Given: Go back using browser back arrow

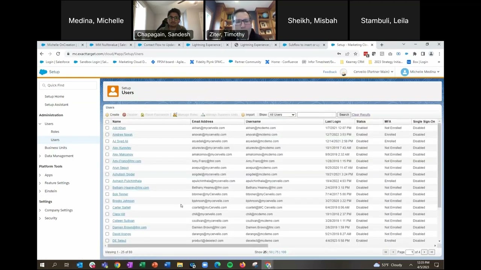Looking at the screenshot, I should (42, 54).
